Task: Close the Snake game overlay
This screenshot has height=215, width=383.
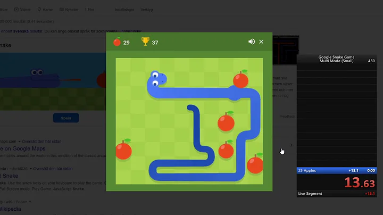Action: [x=261, y=42]
